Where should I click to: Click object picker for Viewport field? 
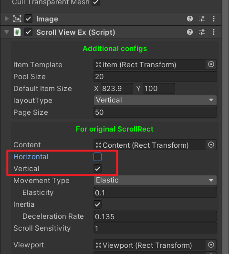[x=211, y=245]
